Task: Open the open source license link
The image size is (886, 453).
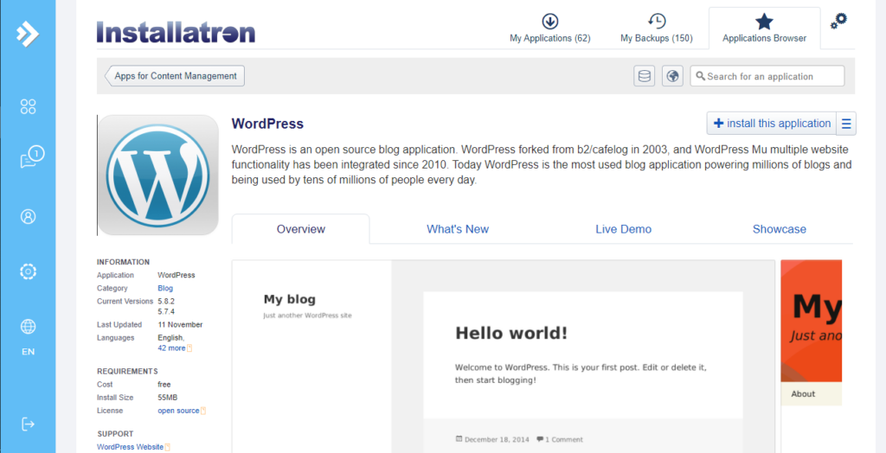Action: pyautogui.click(x=178, y=411)
